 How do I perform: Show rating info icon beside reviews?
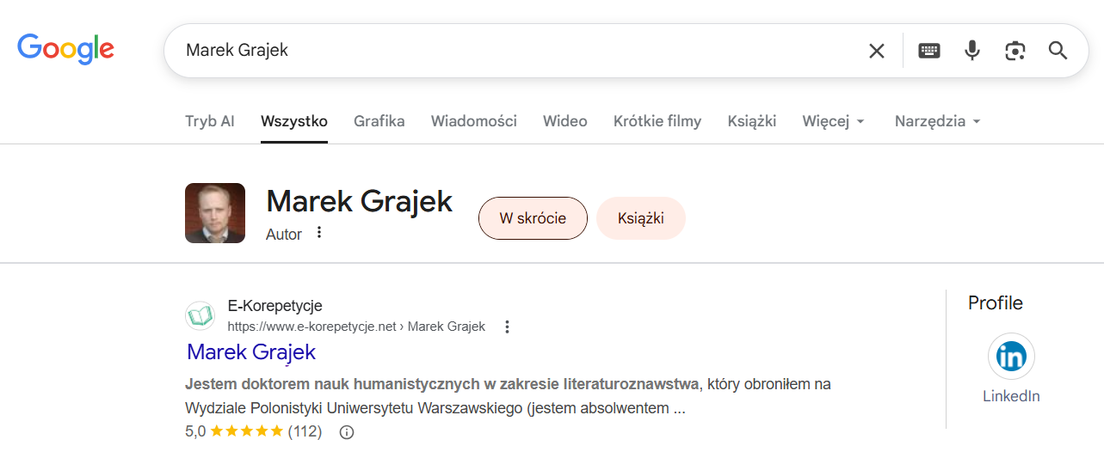pyautogui.click(x=347, y=432)
